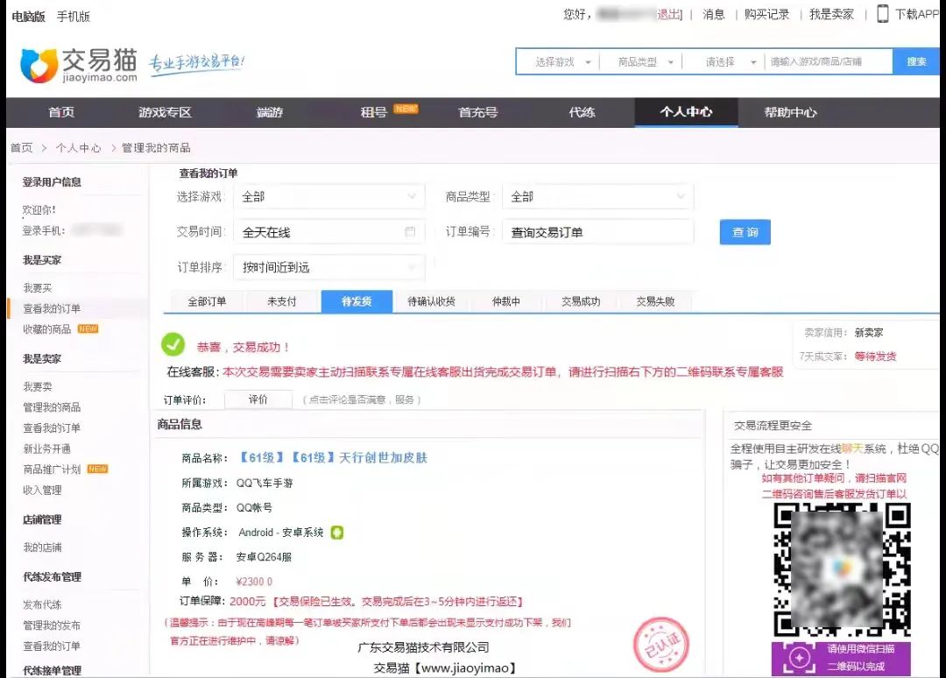Screen dimensions: 946x678
Task: Open 个人中心 in navigation bar
Action: 686,112
